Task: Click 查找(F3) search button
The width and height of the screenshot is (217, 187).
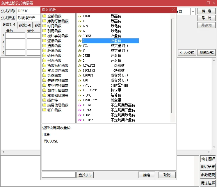Action: tap(85, 175)
